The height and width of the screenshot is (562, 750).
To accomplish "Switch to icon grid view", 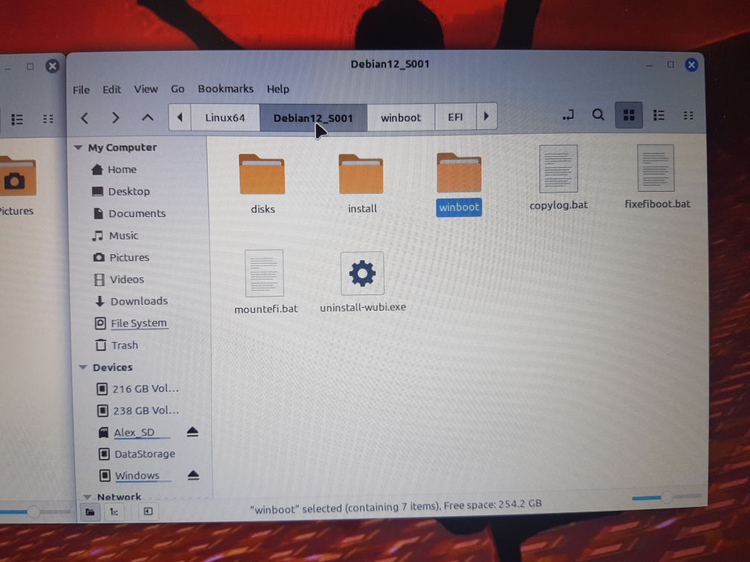I will click(x=629, y=115).
